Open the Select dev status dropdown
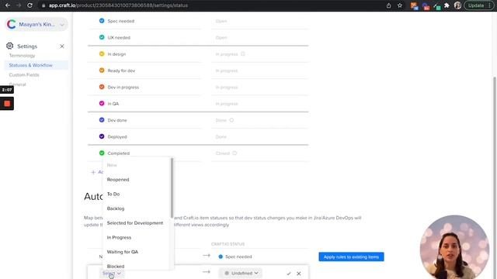497x279 pixels. (112, 274)
